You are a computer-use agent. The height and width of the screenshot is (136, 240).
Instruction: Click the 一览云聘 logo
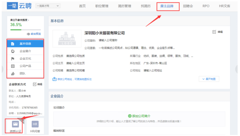(x=19, y=6)
